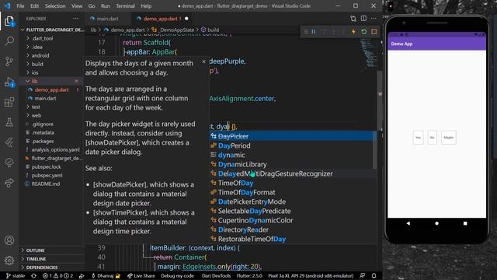Viewport: 497px width, 280px height.
Task: Expand the DEPENDENCIES section
Action: (x=42, y=268)
